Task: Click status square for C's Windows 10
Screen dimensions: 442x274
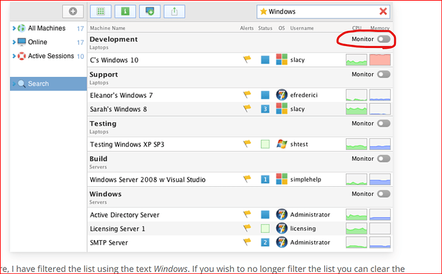Action: [x=265, y=60]
